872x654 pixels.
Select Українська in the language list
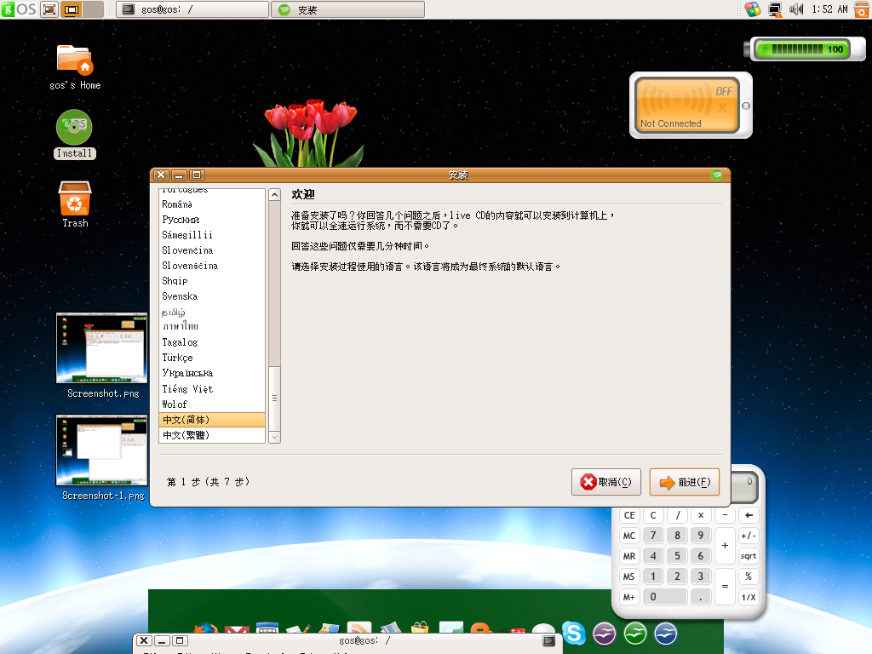(212, 373)
